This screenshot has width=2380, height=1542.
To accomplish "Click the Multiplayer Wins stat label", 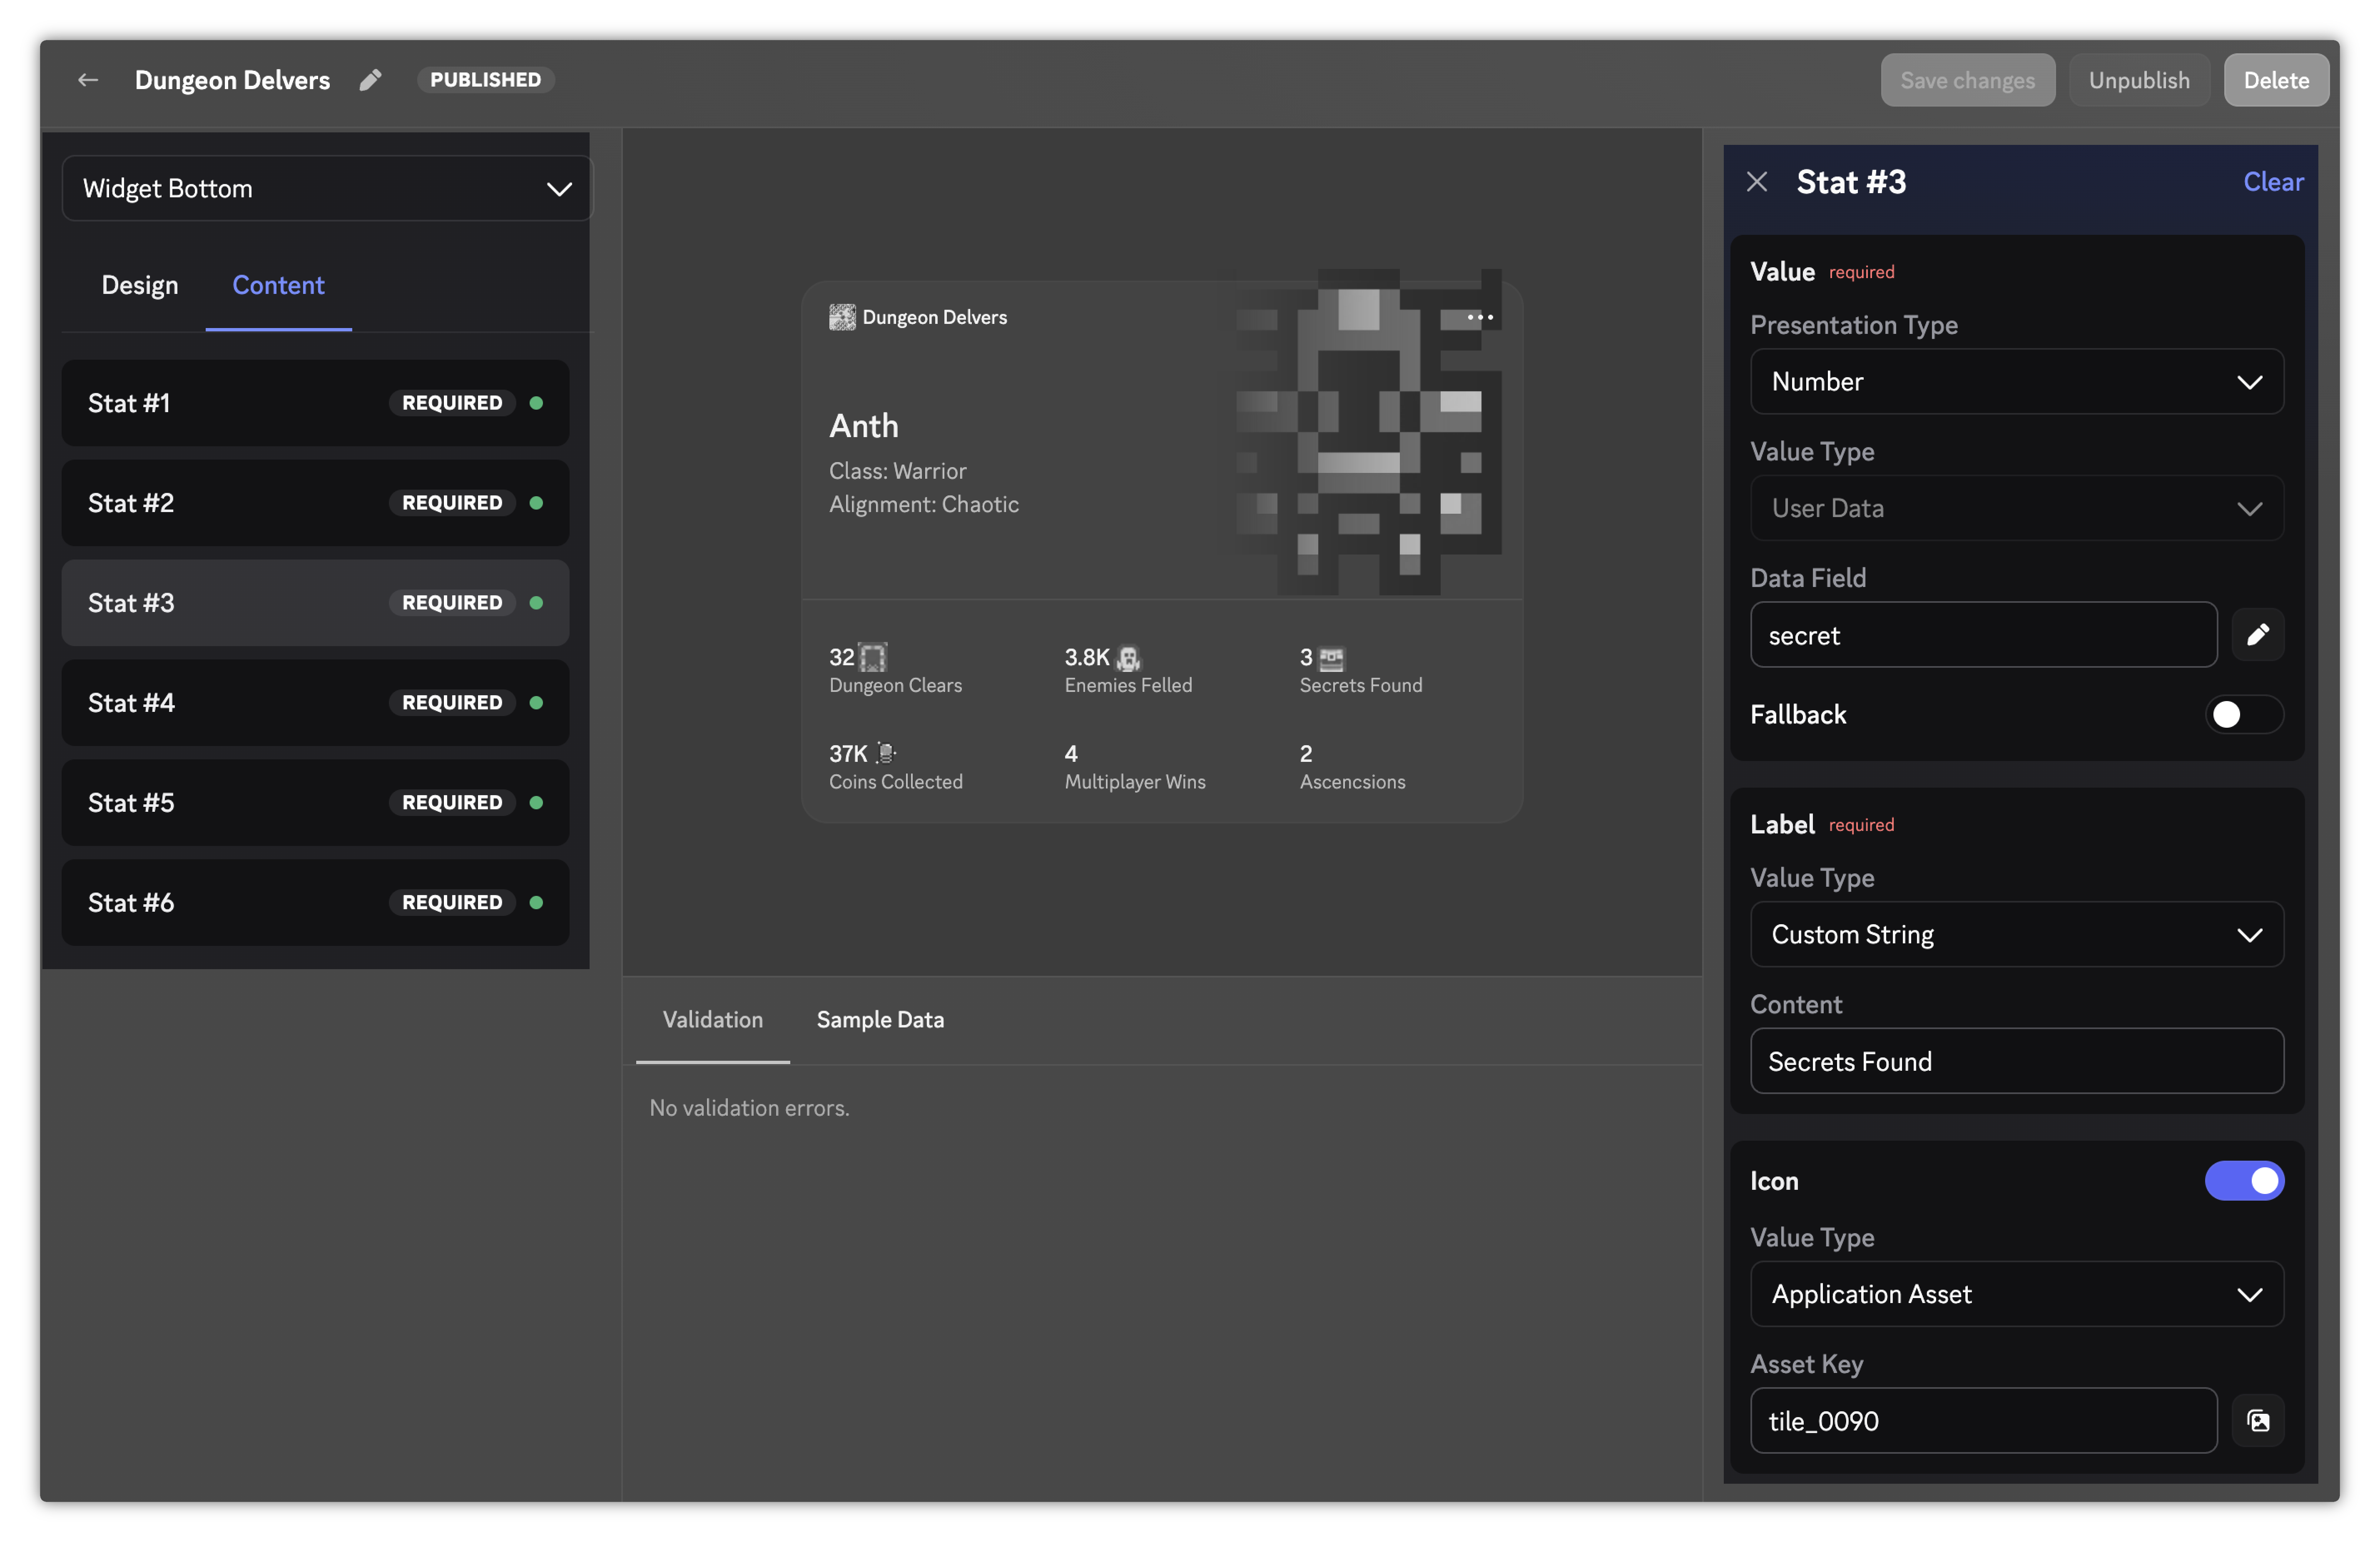I will [1135, 782].
